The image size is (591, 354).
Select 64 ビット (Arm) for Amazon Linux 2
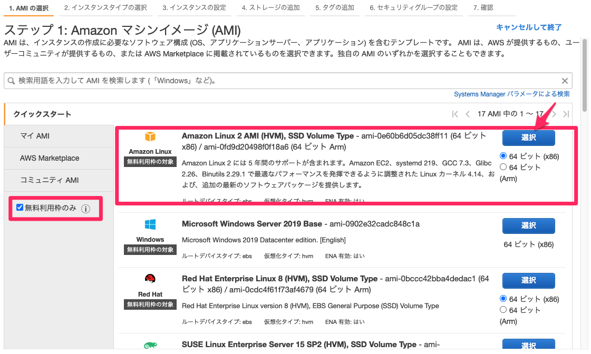pyautogui.click(x=503, y=167)
